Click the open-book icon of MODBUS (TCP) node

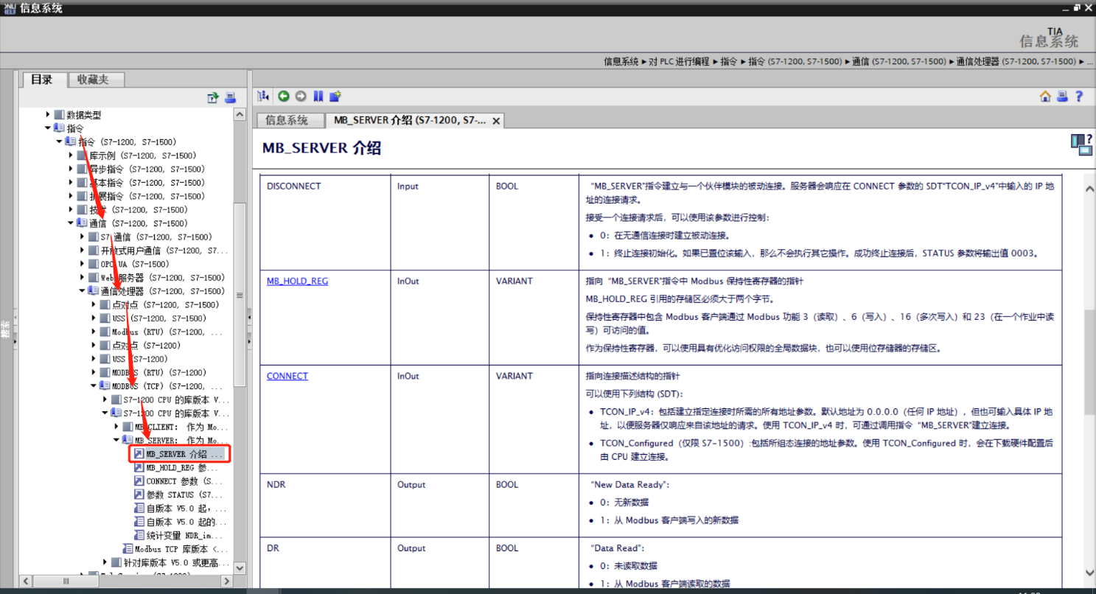click(105, 385)
